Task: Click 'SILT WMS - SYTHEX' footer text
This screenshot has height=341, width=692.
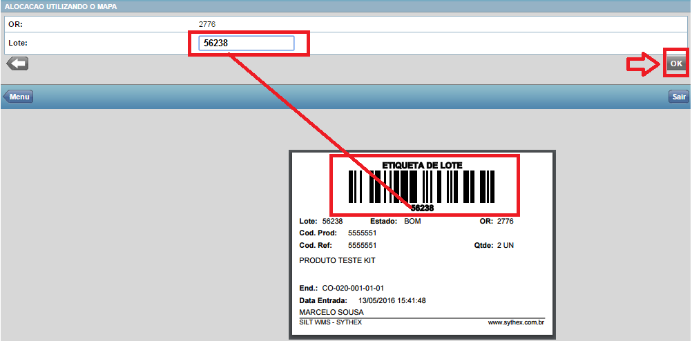Action: click(x=331, y=322)
